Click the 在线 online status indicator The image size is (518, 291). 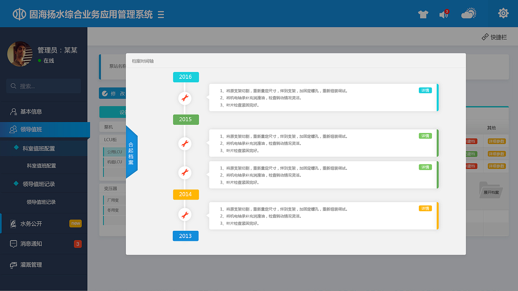(46, 61)
